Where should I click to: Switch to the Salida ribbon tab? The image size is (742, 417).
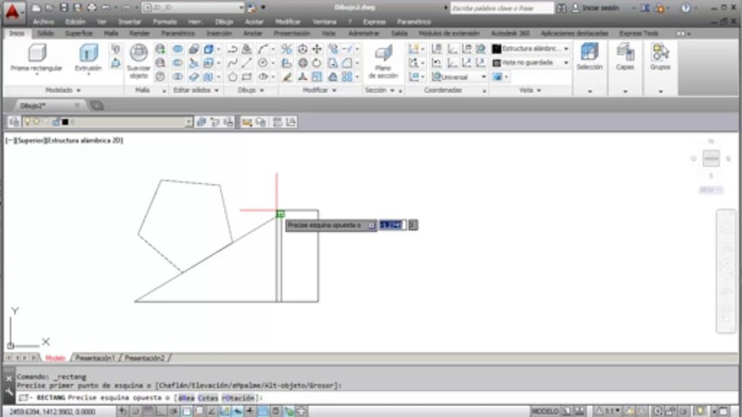[x=399, y=34]
